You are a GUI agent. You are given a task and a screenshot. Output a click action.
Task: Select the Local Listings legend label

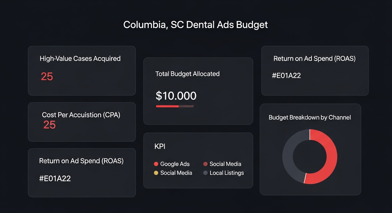[227, 173]
